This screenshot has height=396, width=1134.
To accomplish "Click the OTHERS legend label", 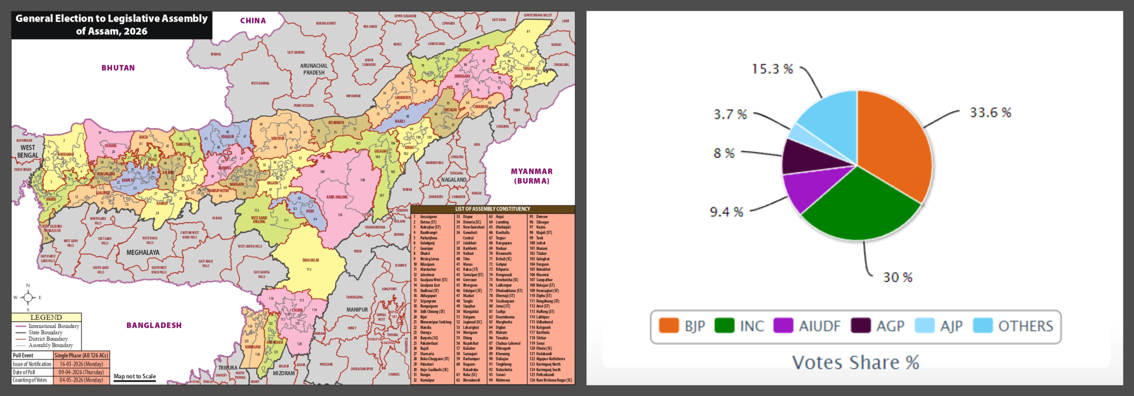I will 1025,326.
